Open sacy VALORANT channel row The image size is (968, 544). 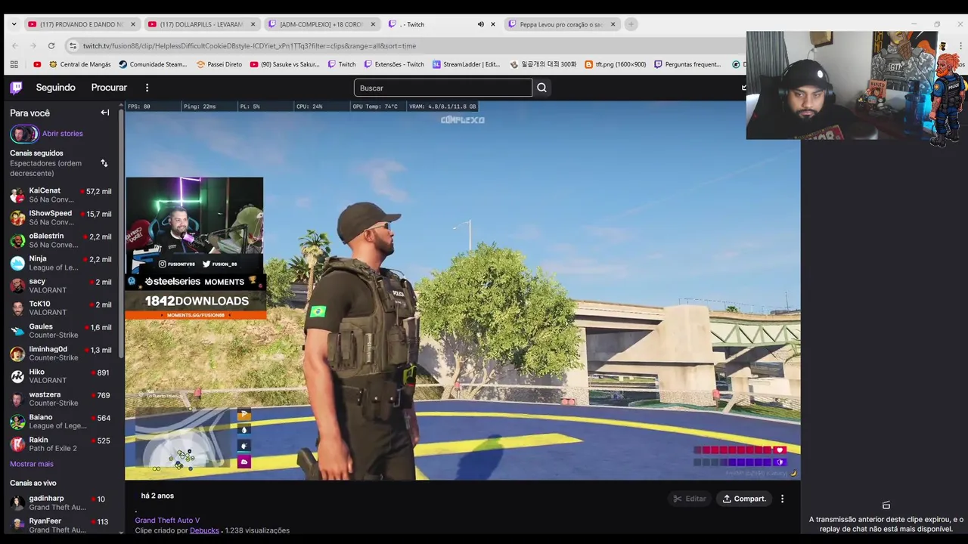pyautogui.click(x=60, y=286)
